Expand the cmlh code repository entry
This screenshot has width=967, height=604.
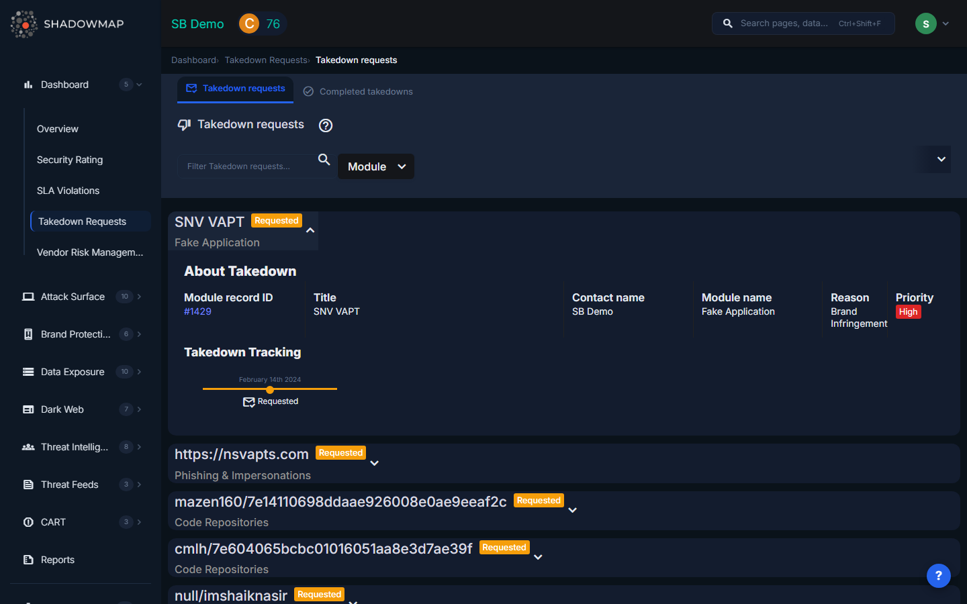538,557
